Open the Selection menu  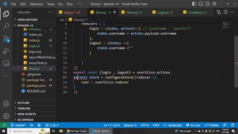click(x=36, y=4)
